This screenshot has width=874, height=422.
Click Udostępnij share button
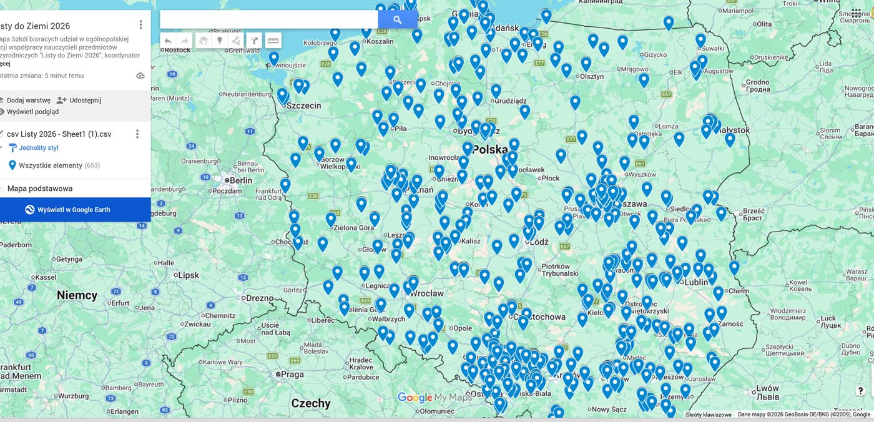pyautogui.click(x=79, y=100)
